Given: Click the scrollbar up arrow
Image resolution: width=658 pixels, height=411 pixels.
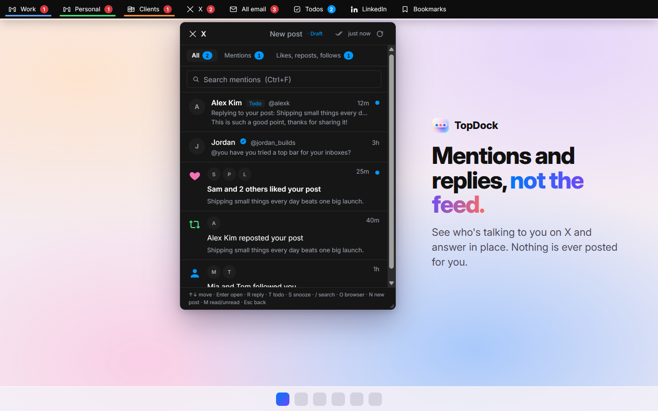Looking at the screenshot, I should tap(391, 49).
